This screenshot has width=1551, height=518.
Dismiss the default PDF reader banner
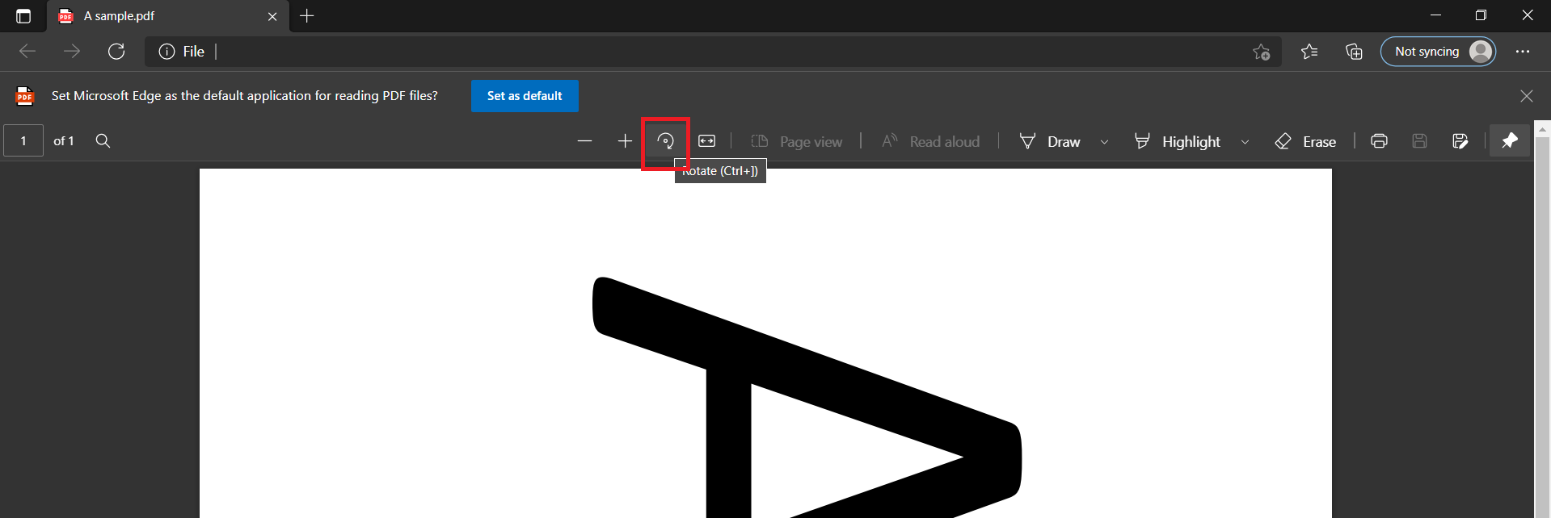(1526, 96)
